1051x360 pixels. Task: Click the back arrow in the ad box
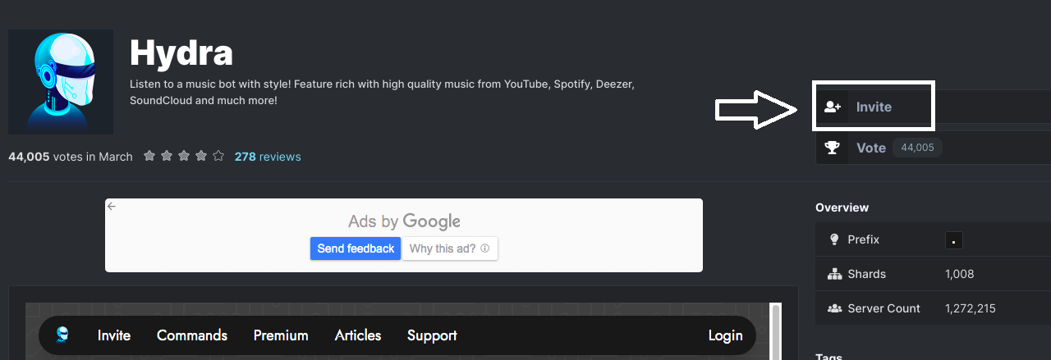112,206
